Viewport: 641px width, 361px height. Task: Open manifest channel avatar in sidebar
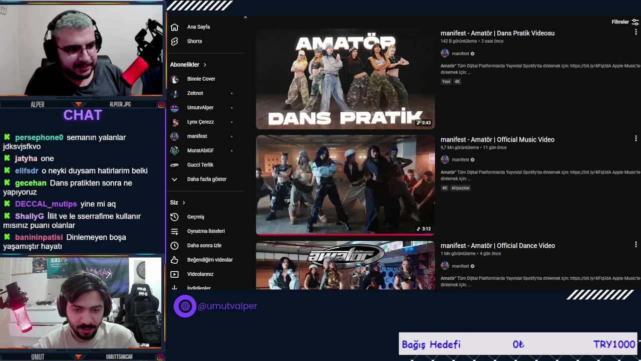point(174,136)
